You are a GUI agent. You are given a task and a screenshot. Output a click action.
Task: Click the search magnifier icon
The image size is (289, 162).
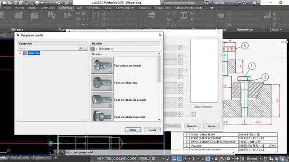(81, 48)
